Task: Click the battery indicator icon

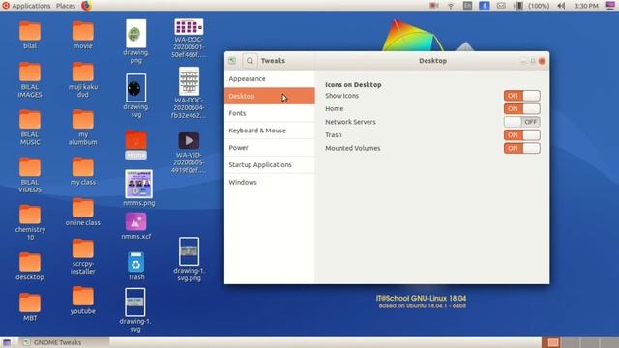Action: (x=518, y=6)
